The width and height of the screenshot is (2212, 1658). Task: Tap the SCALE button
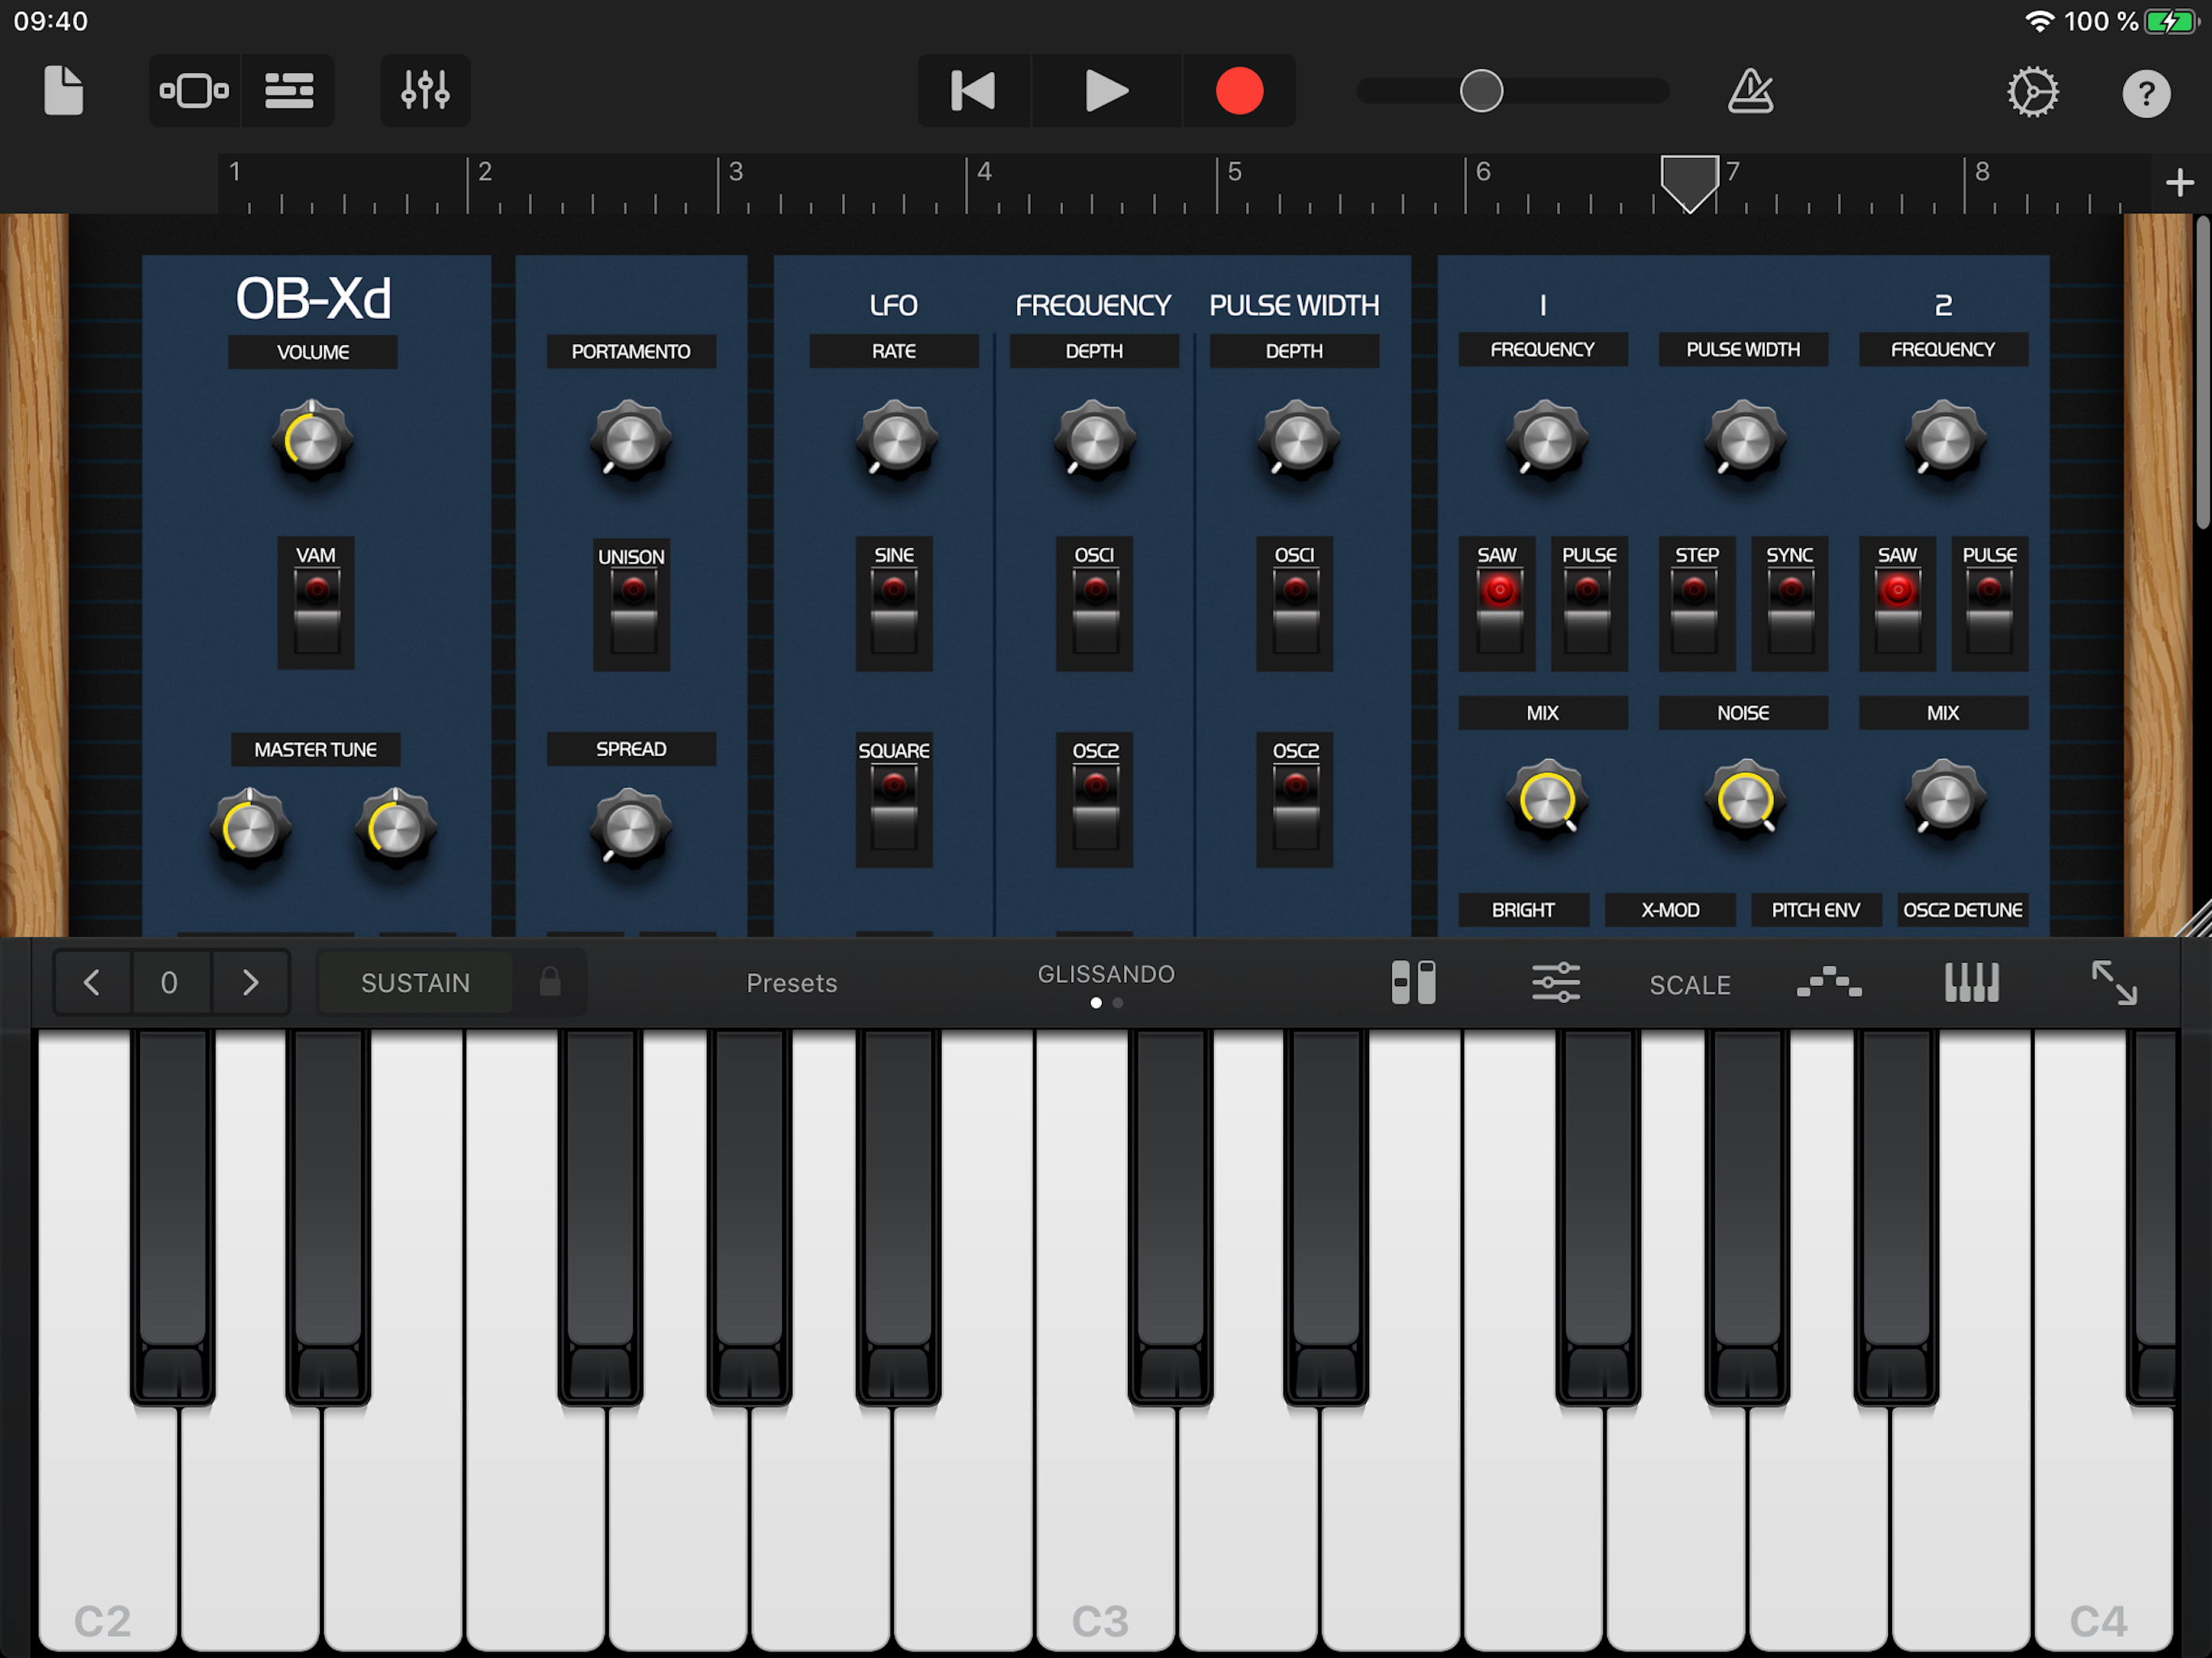click(1690, 985)
